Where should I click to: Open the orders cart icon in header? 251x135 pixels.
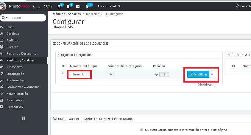59,6
